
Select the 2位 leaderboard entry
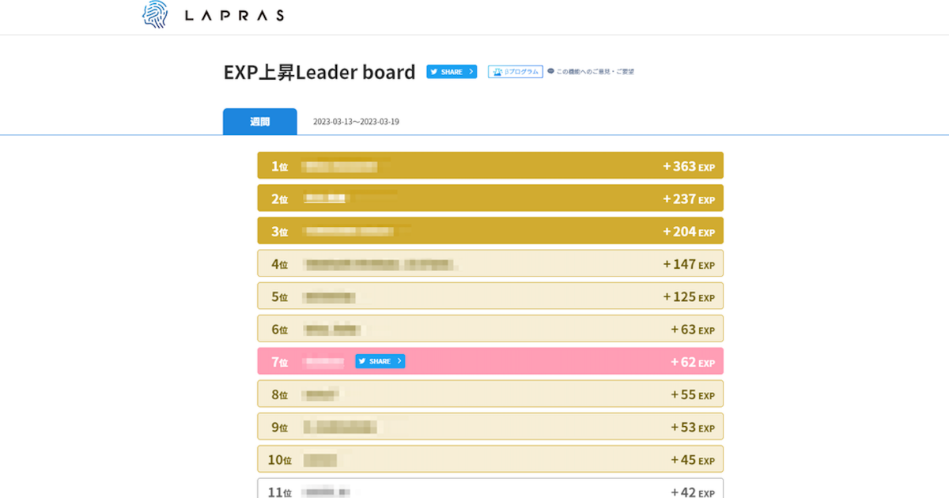[x=490, y=198]
